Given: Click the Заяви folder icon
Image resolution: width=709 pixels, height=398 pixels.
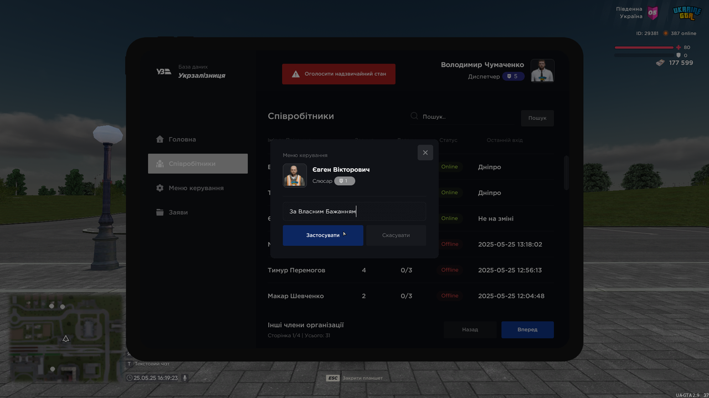Looking at the screenshot, I should pyautogui.click(x=160, y=212).
